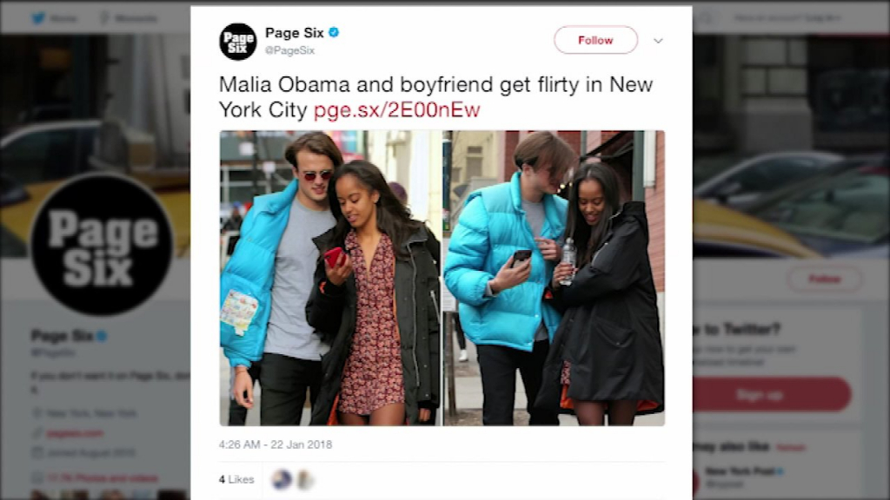Open the @PageSix handle in tweet header
The width and height of the screenshot is (890, 500).
289,50
